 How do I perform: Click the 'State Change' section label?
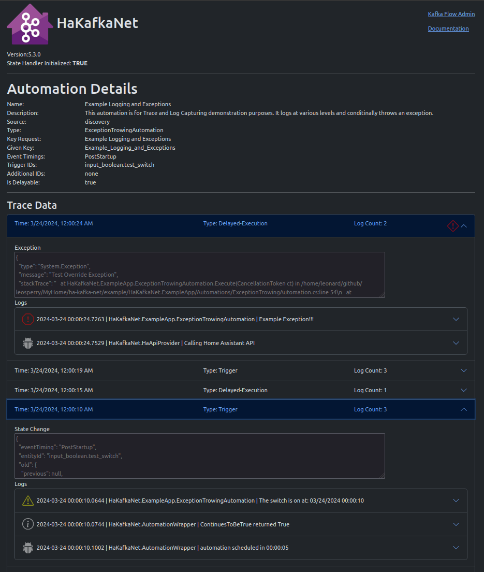click(x=32, y=429)
